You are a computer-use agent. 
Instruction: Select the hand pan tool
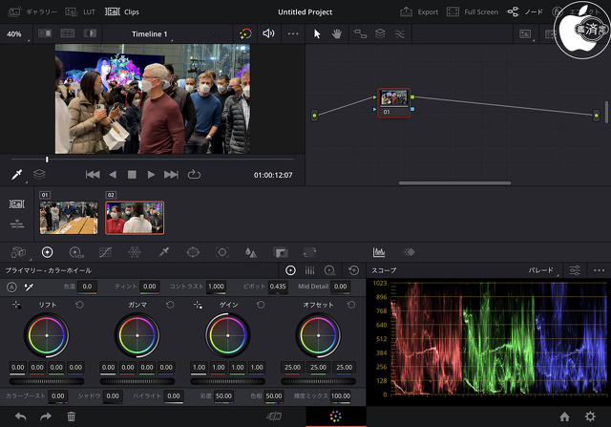(336, 33)
